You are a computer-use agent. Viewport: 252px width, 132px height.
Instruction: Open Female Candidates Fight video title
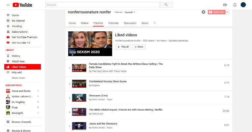[126, 66]
